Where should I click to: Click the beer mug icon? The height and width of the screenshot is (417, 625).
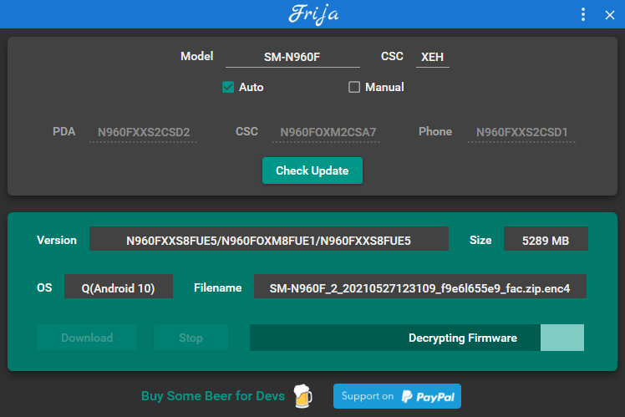coord(303,396)
